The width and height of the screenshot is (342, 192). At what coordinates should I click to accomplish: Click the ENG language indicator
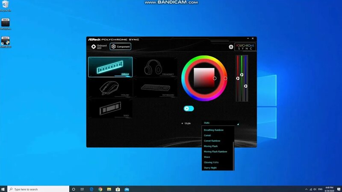click(320, 189)
